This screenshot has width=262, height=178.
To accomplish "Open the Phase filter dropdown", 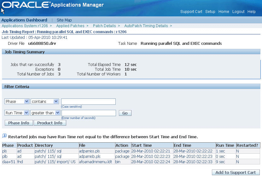I will point(17,101).
